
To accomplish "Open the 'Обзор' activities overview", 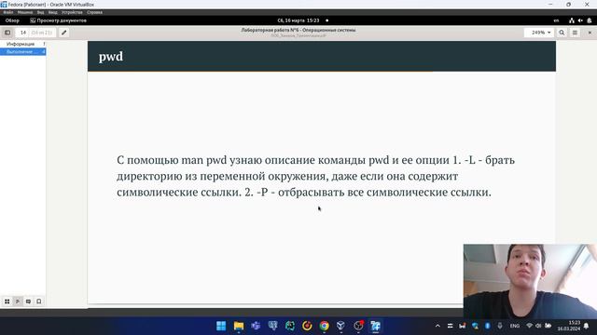I will pyautogui.click(x=12, y=20).
